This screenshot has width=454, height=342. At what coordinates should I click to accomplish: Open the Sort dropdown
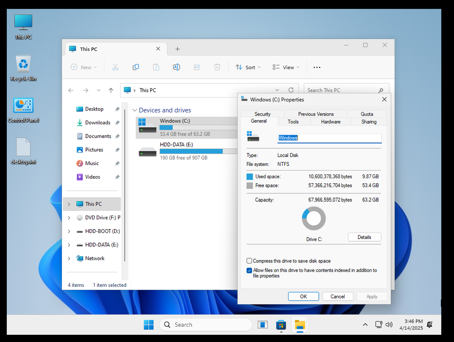pyautogui.click(x=248, y=67)
